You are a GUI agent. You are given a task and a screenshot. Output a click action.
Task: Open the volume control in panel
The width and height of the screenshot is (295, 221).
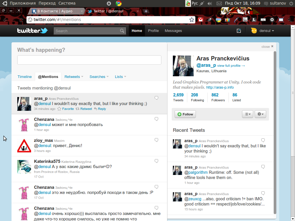pos(209,3)
